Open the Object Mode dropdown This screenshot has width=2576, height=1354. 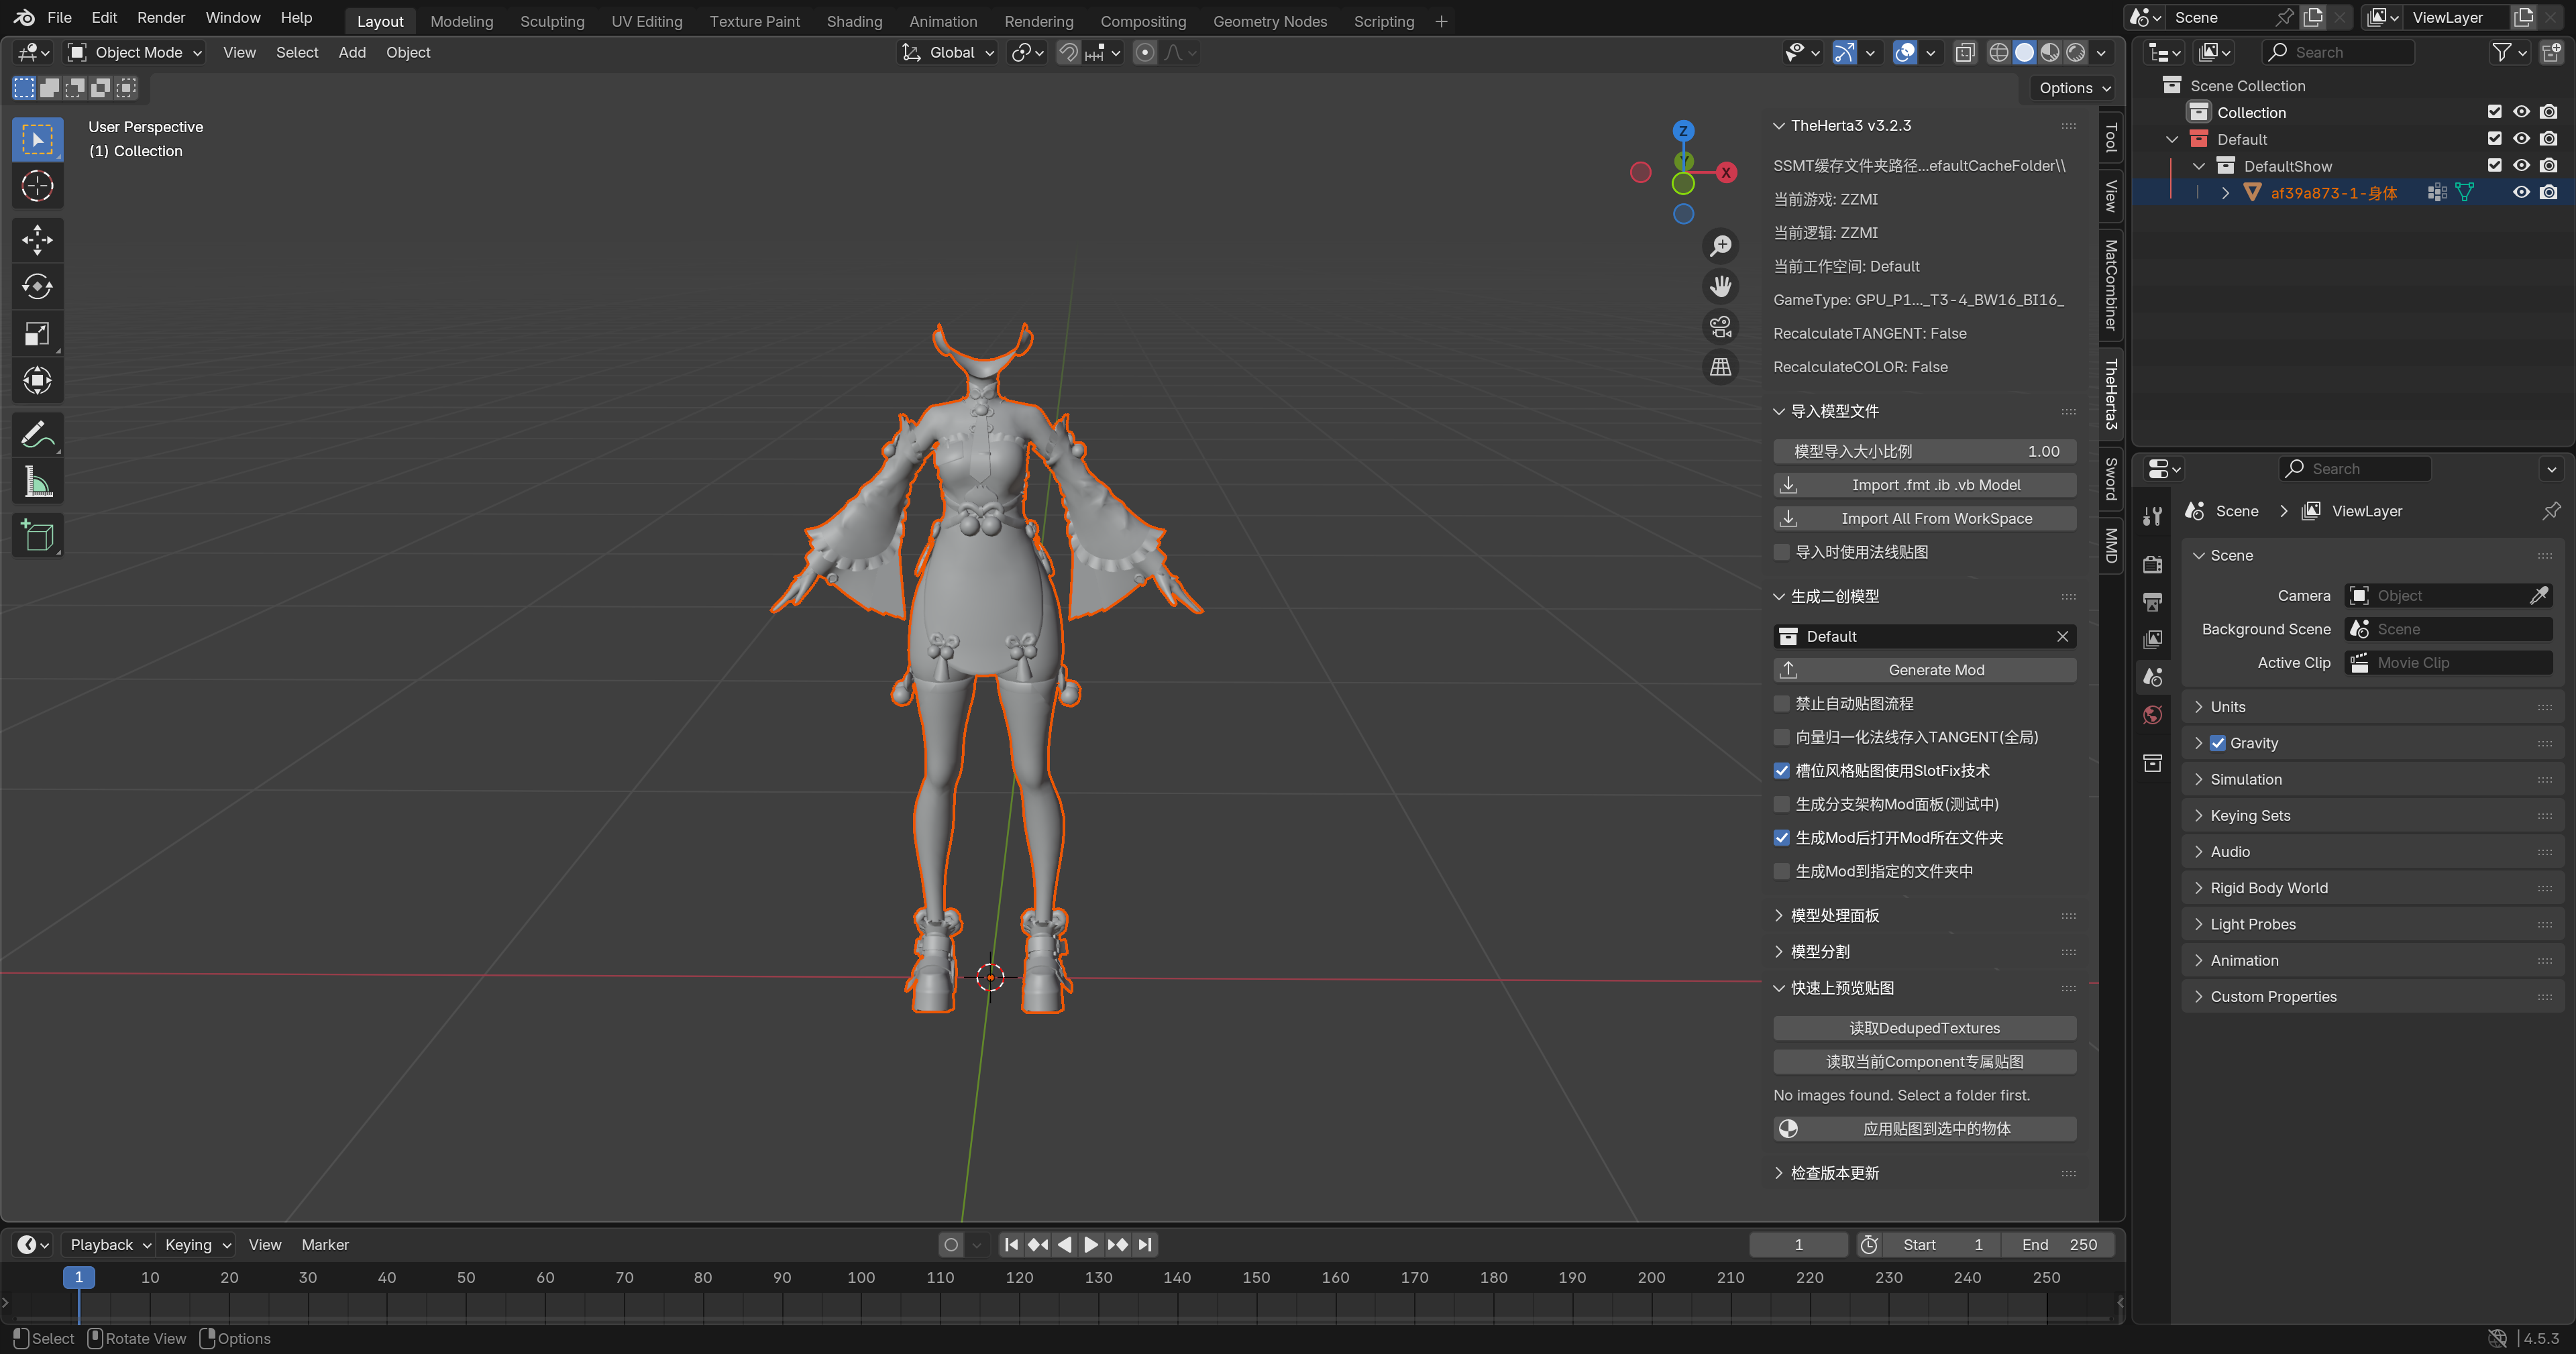pos(135,52)
